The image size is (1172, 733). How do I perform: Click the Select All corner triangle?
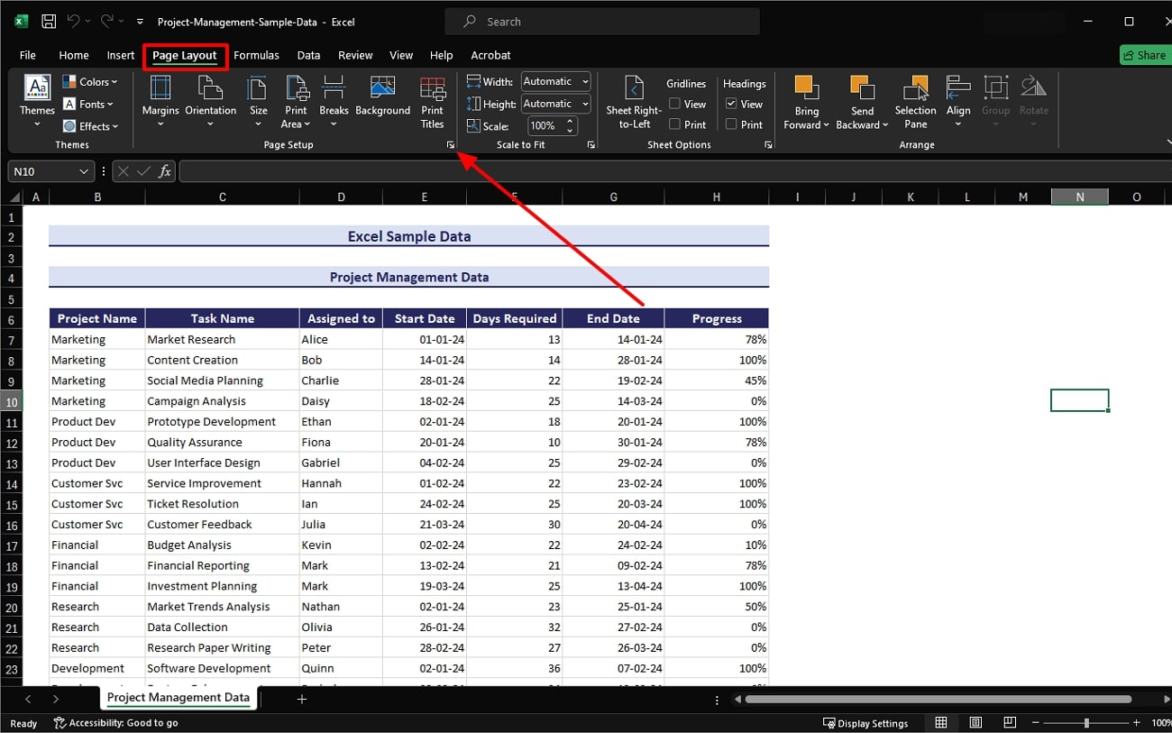pos(14,197)
